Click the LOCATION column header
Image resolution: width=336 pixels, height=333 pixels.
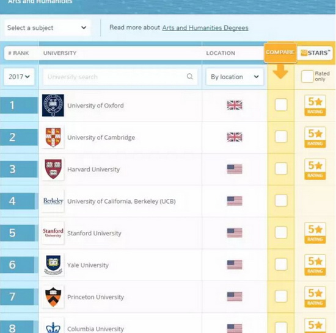point(221,53)
